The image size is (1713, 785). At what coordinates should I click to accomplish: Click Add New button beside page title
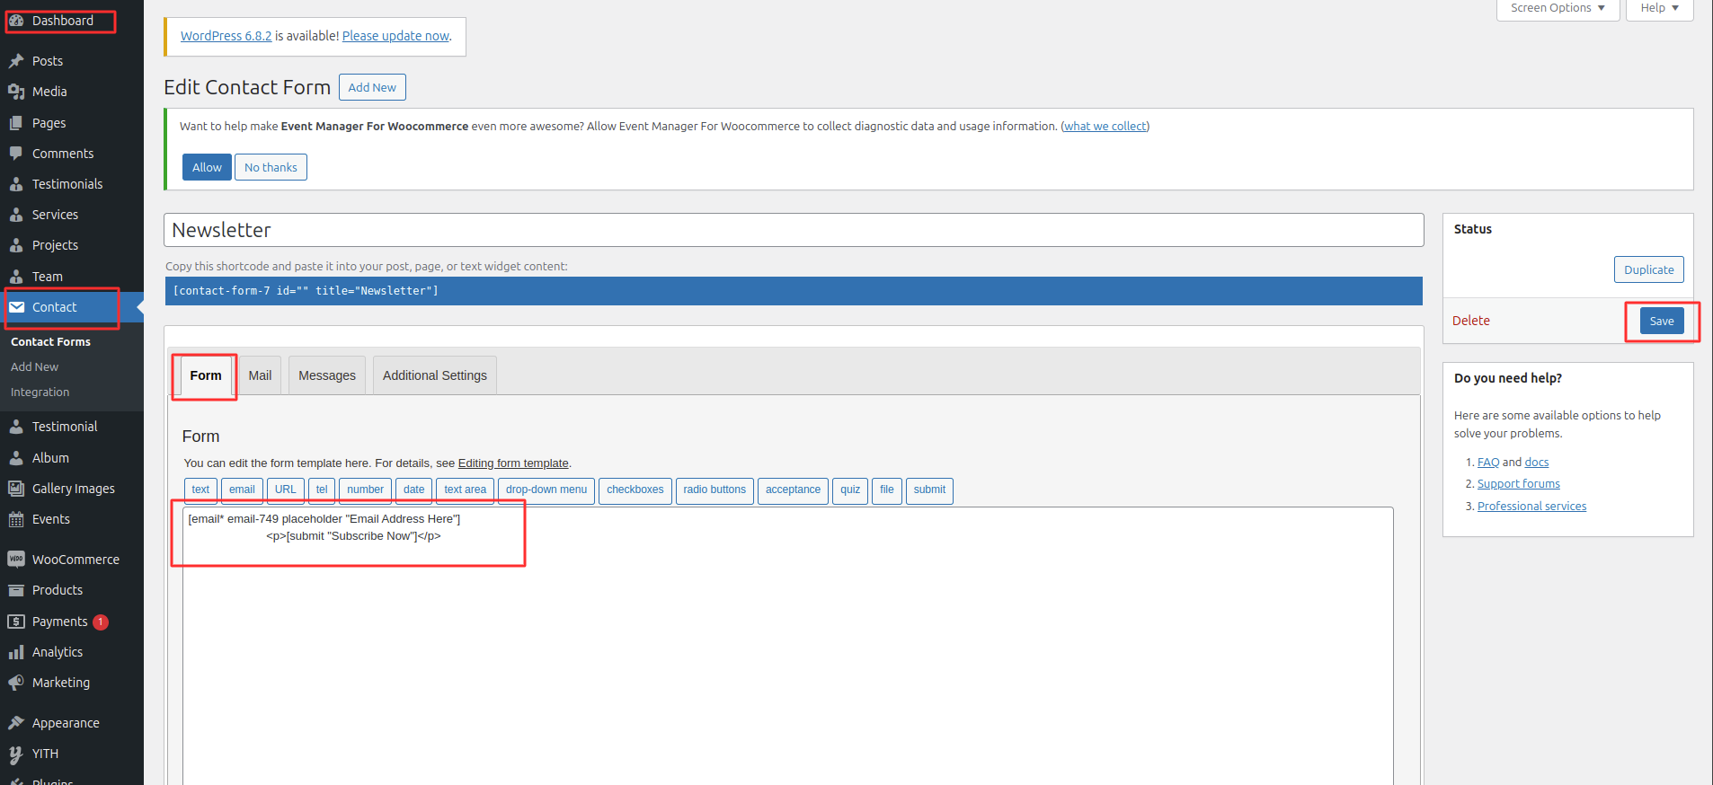point(372,87)
